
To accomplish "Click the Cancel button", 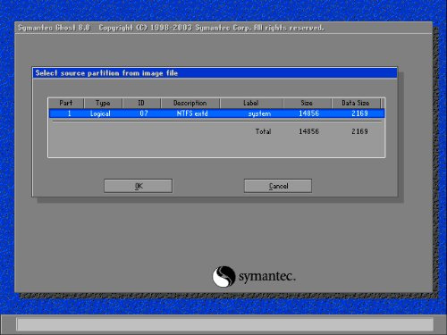I will click(x=278, y=186).
